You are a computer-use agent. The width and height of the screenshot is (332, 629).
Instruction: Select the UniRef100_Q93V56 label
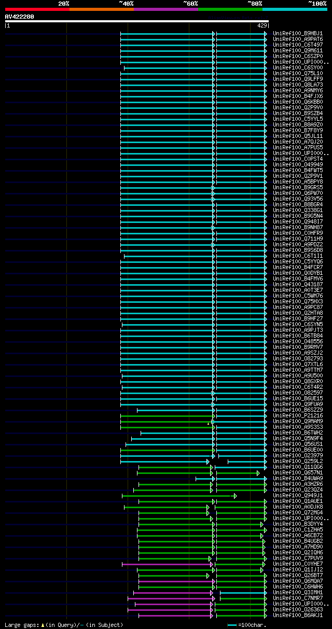pos(298,199)
